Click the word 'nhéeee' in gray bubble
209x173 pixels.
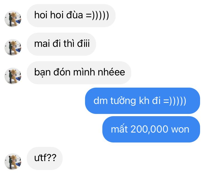click(x=111, y=72)
